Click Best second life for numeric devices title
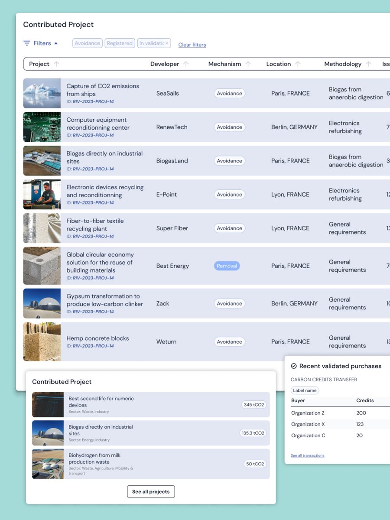This screenshot has width=390, height=520. 101,402
